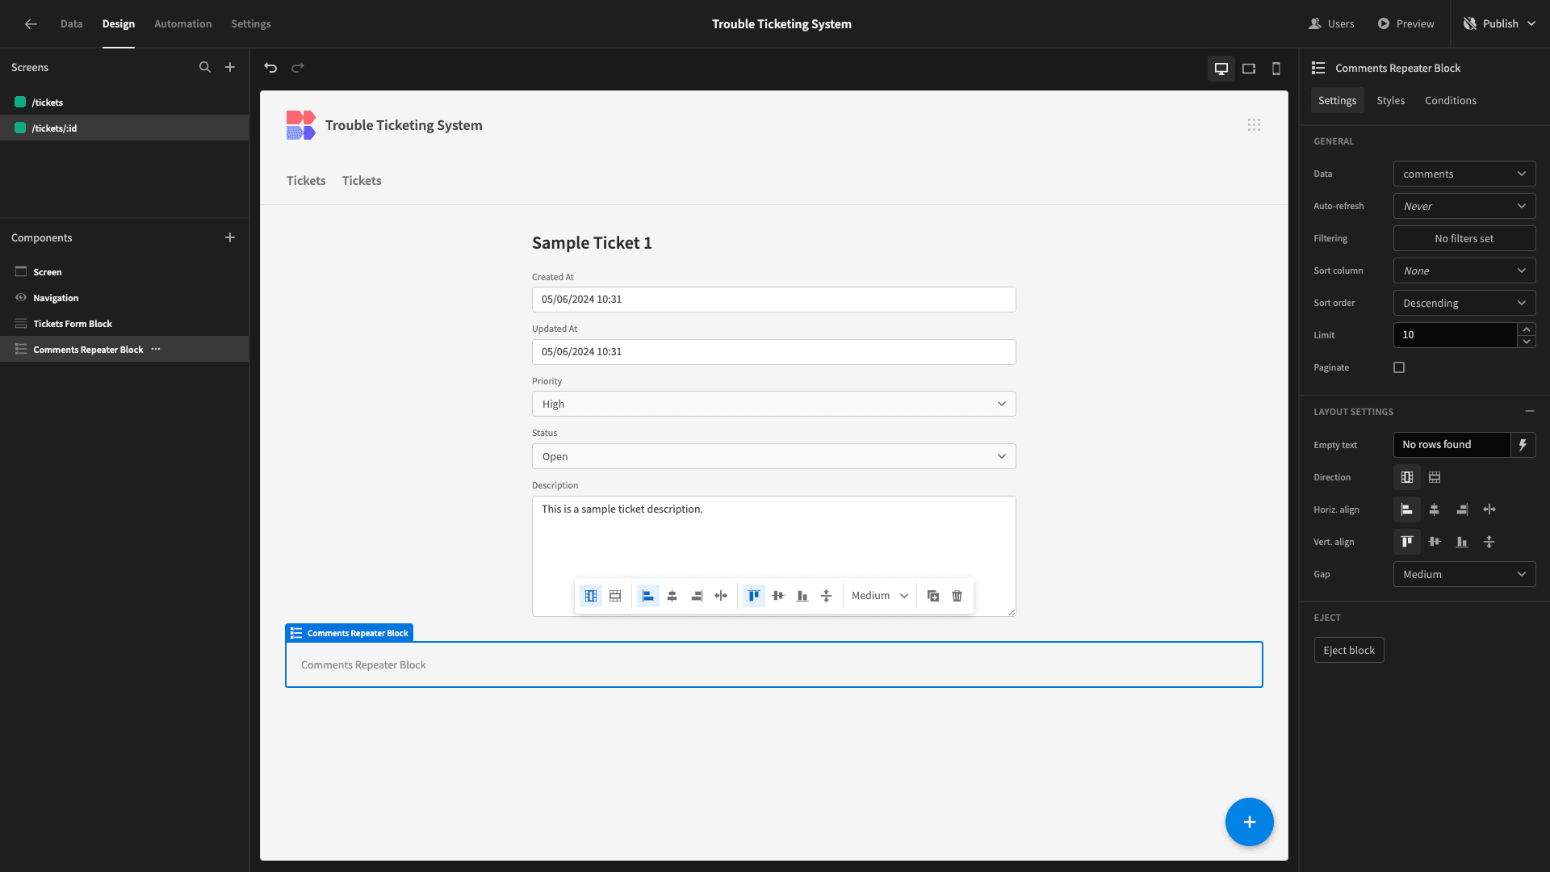Open the Conditions tab
Image resolution: width=1550 pixels, height=872 pixels.
tap(1450, 100)
